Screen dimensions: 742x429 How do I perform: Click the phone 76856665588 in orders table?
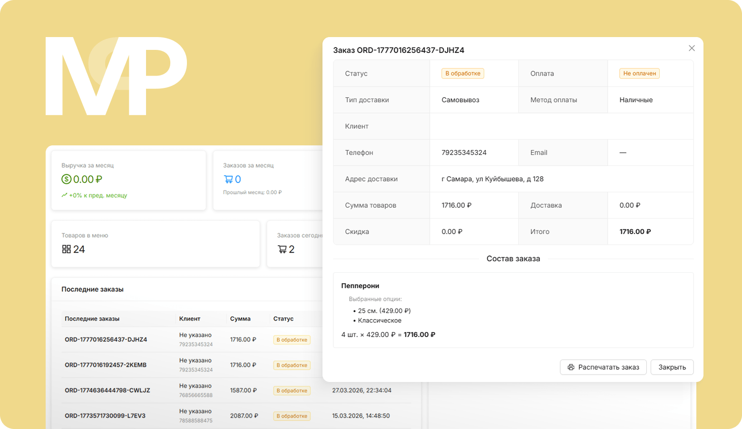click(196, 395)
